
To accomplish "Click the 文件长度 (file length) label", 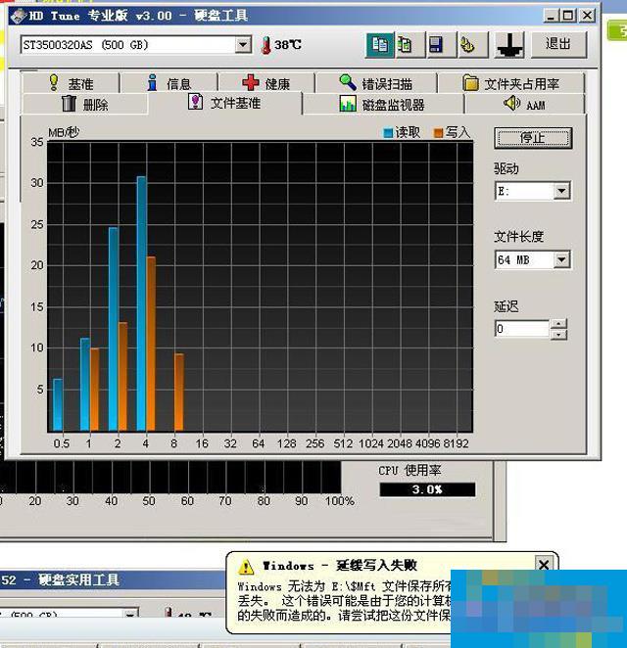I will pyautogui.click(x=519, y=237).
